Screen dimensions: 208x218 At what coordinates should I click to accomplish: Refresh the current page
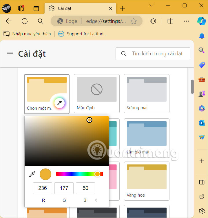(x=25, y=21)
